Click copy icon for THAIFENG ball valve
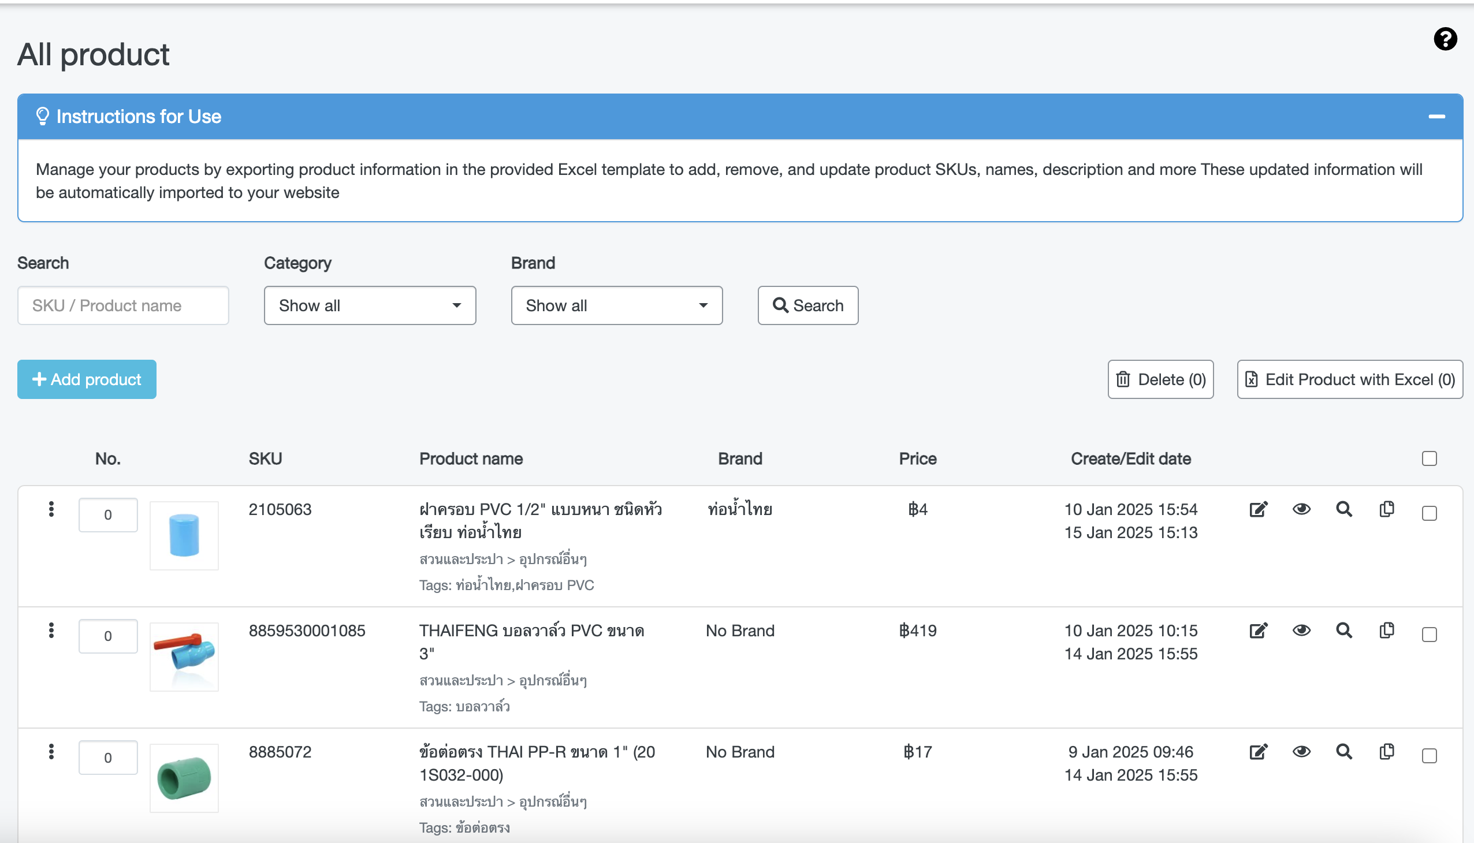Viewport: 1474px width, 843px height. (1387, 631)
